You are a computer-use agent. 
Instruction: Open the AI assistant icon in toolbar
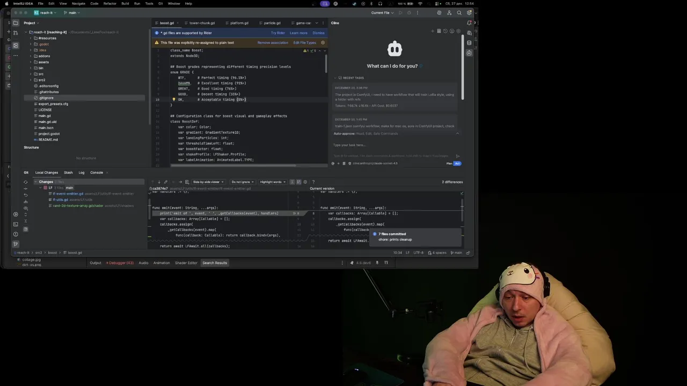(x=439, y=13)
